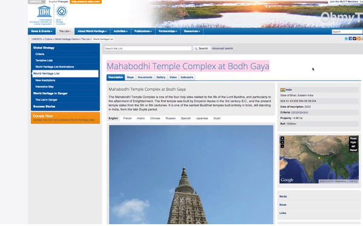Click the World Heritage Convention emblem
This screenshot has height=226, width=363.
click(x=62, y=12)
